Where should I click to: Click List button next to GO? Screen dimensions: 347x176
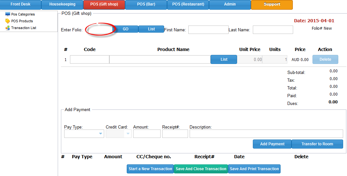point(151,29)
